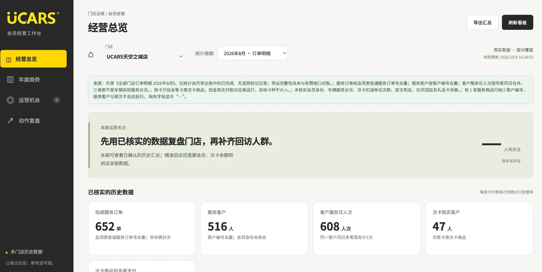The height and width of the screenshot is (272, 542).
Task: Click the store dropdown chevron arrow
Action: [x=181, y=56]
